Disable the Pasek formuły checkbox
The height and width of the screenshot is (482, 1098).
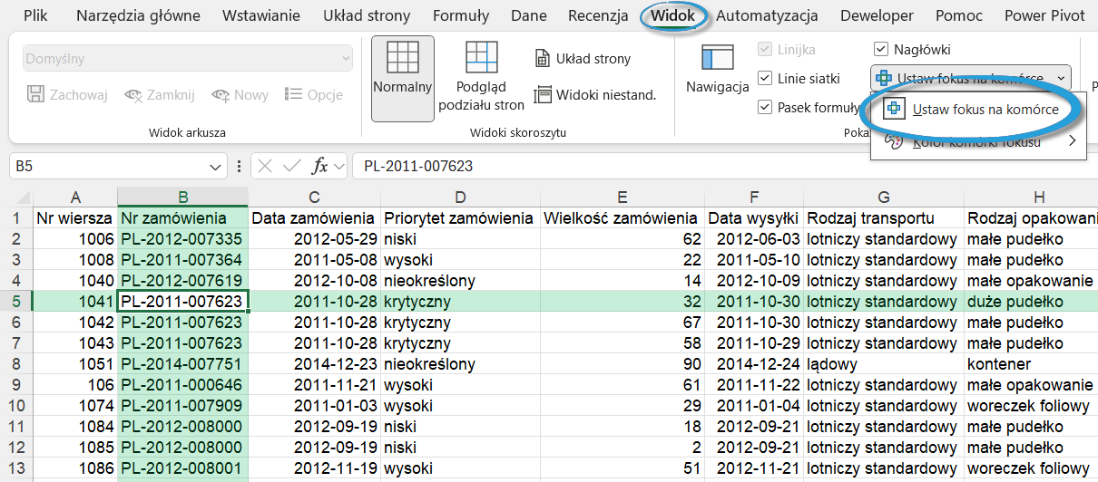[765, 108]
